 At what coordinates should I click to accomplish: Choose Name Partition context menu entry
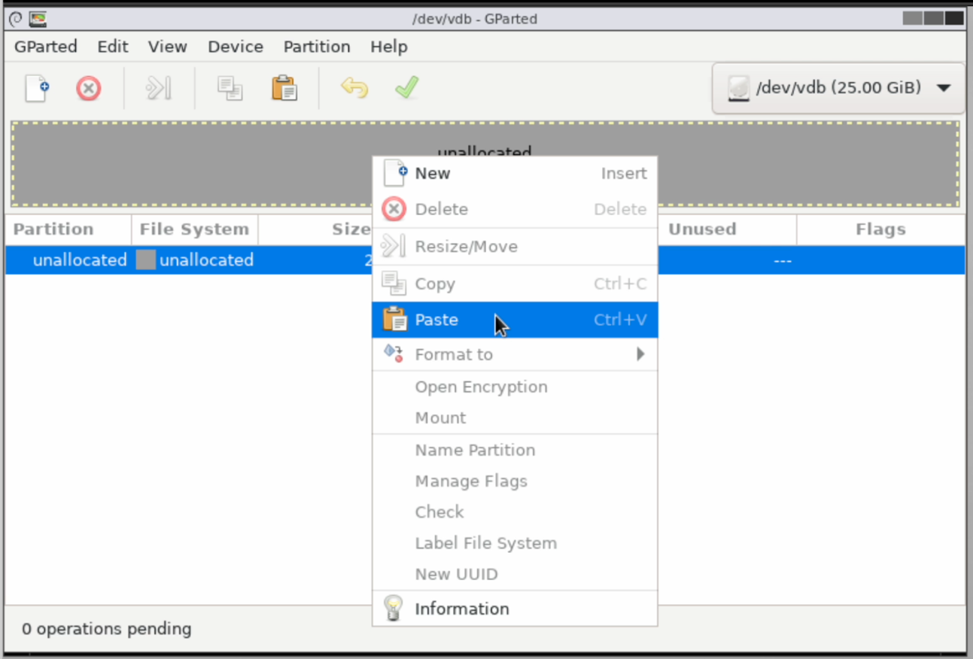tap(515, 450)
